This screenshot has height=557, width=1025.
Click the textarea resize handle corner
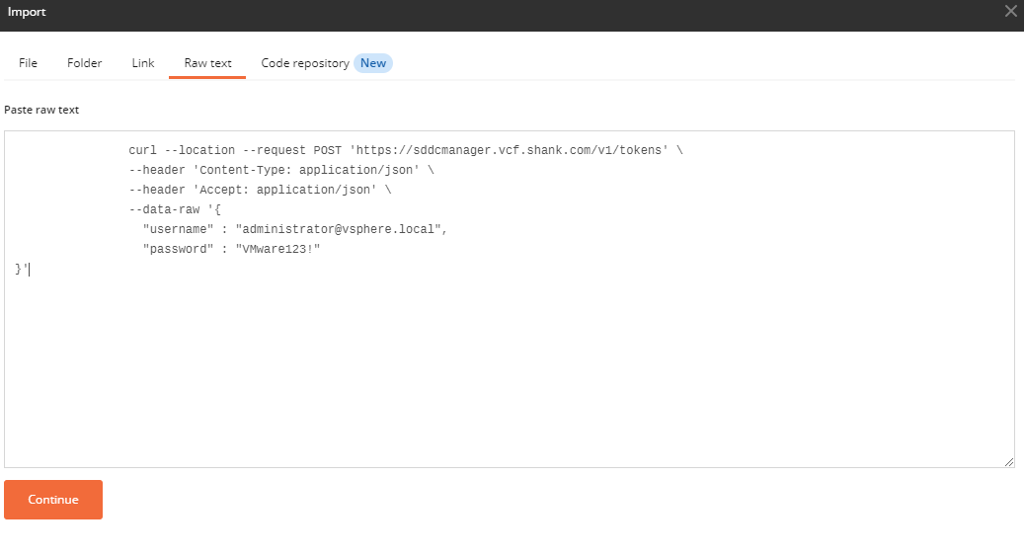[1008, 461]
